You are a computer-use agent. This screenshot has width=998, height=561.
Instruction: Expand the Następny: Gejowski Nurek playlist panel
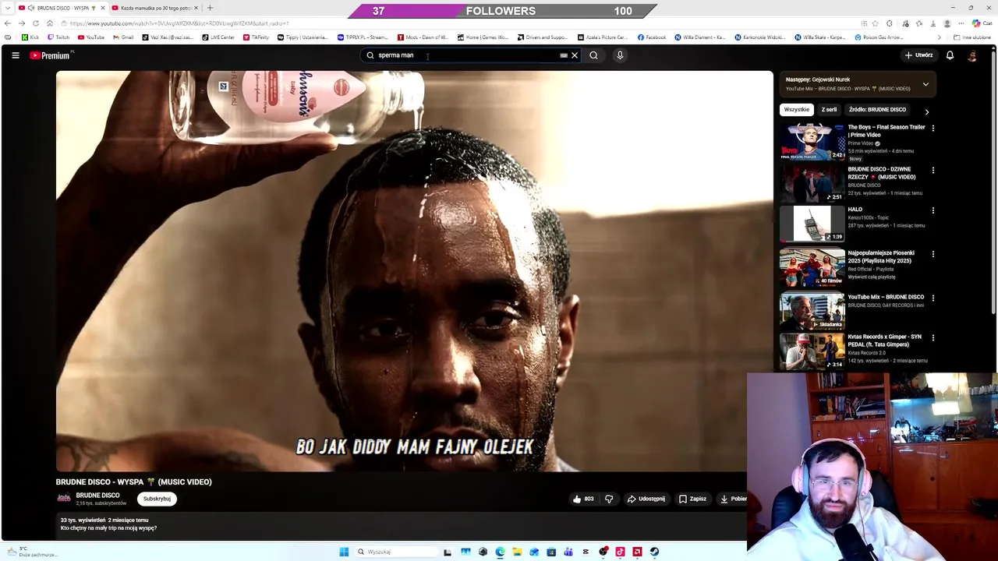pyautogui.click(x=925, y=84)
